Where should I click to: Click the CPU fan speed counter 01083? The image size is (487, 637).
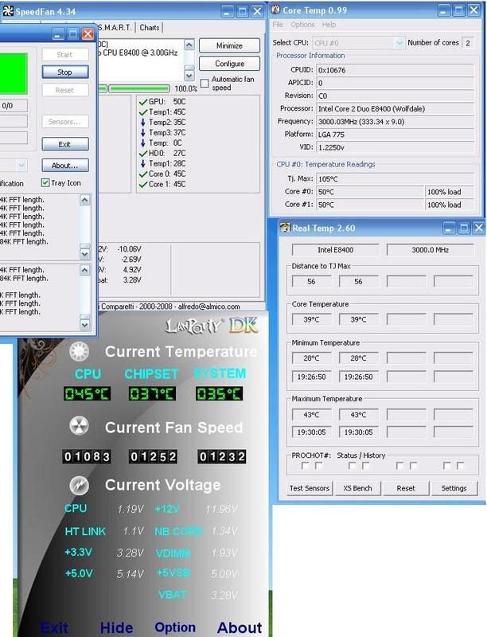pos(87,456)
